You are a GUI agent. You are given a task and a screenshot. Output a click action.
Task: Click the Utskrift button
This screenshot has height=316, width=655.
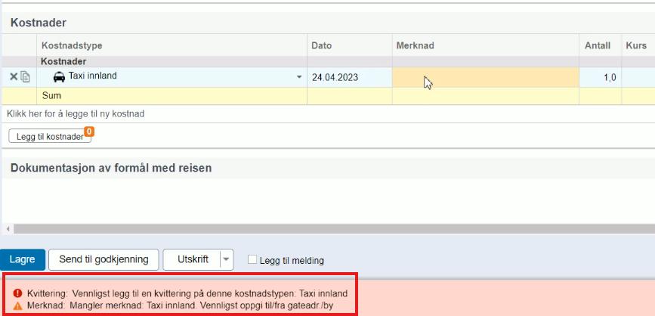coord(192,259)
